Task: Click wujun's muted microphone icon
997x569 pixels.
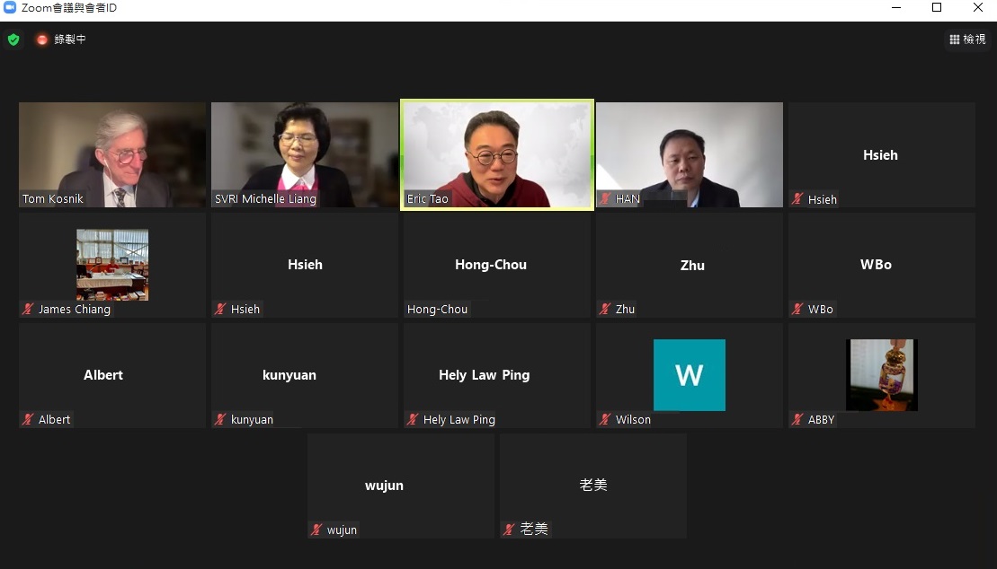Action: tap(316, 530)
